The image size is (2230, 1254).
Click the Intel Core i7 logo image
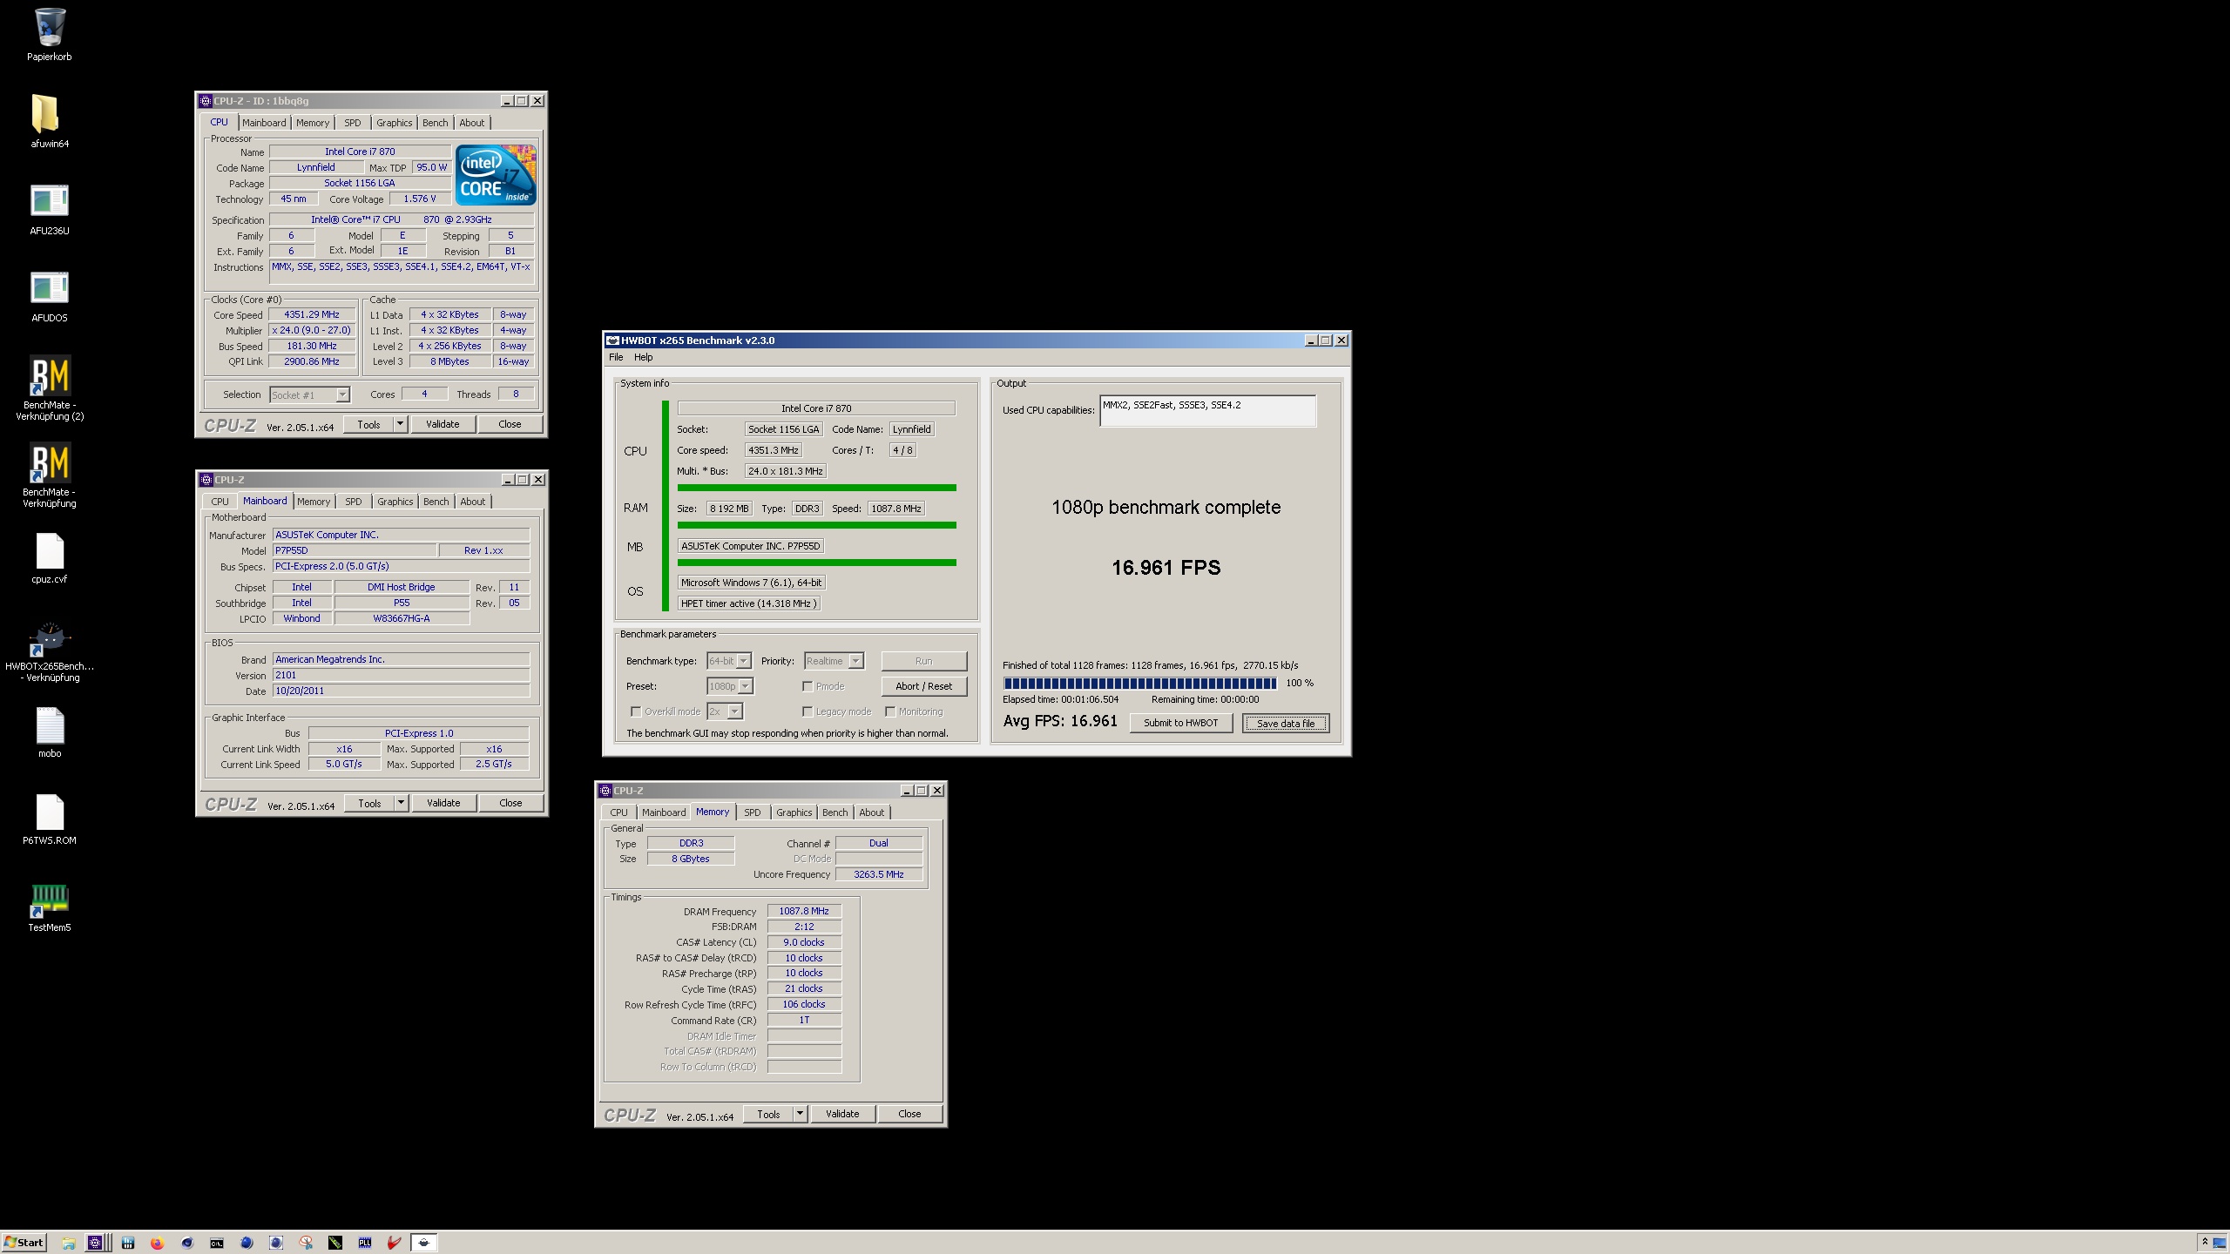pyautogui.click(x=496, y=175)
